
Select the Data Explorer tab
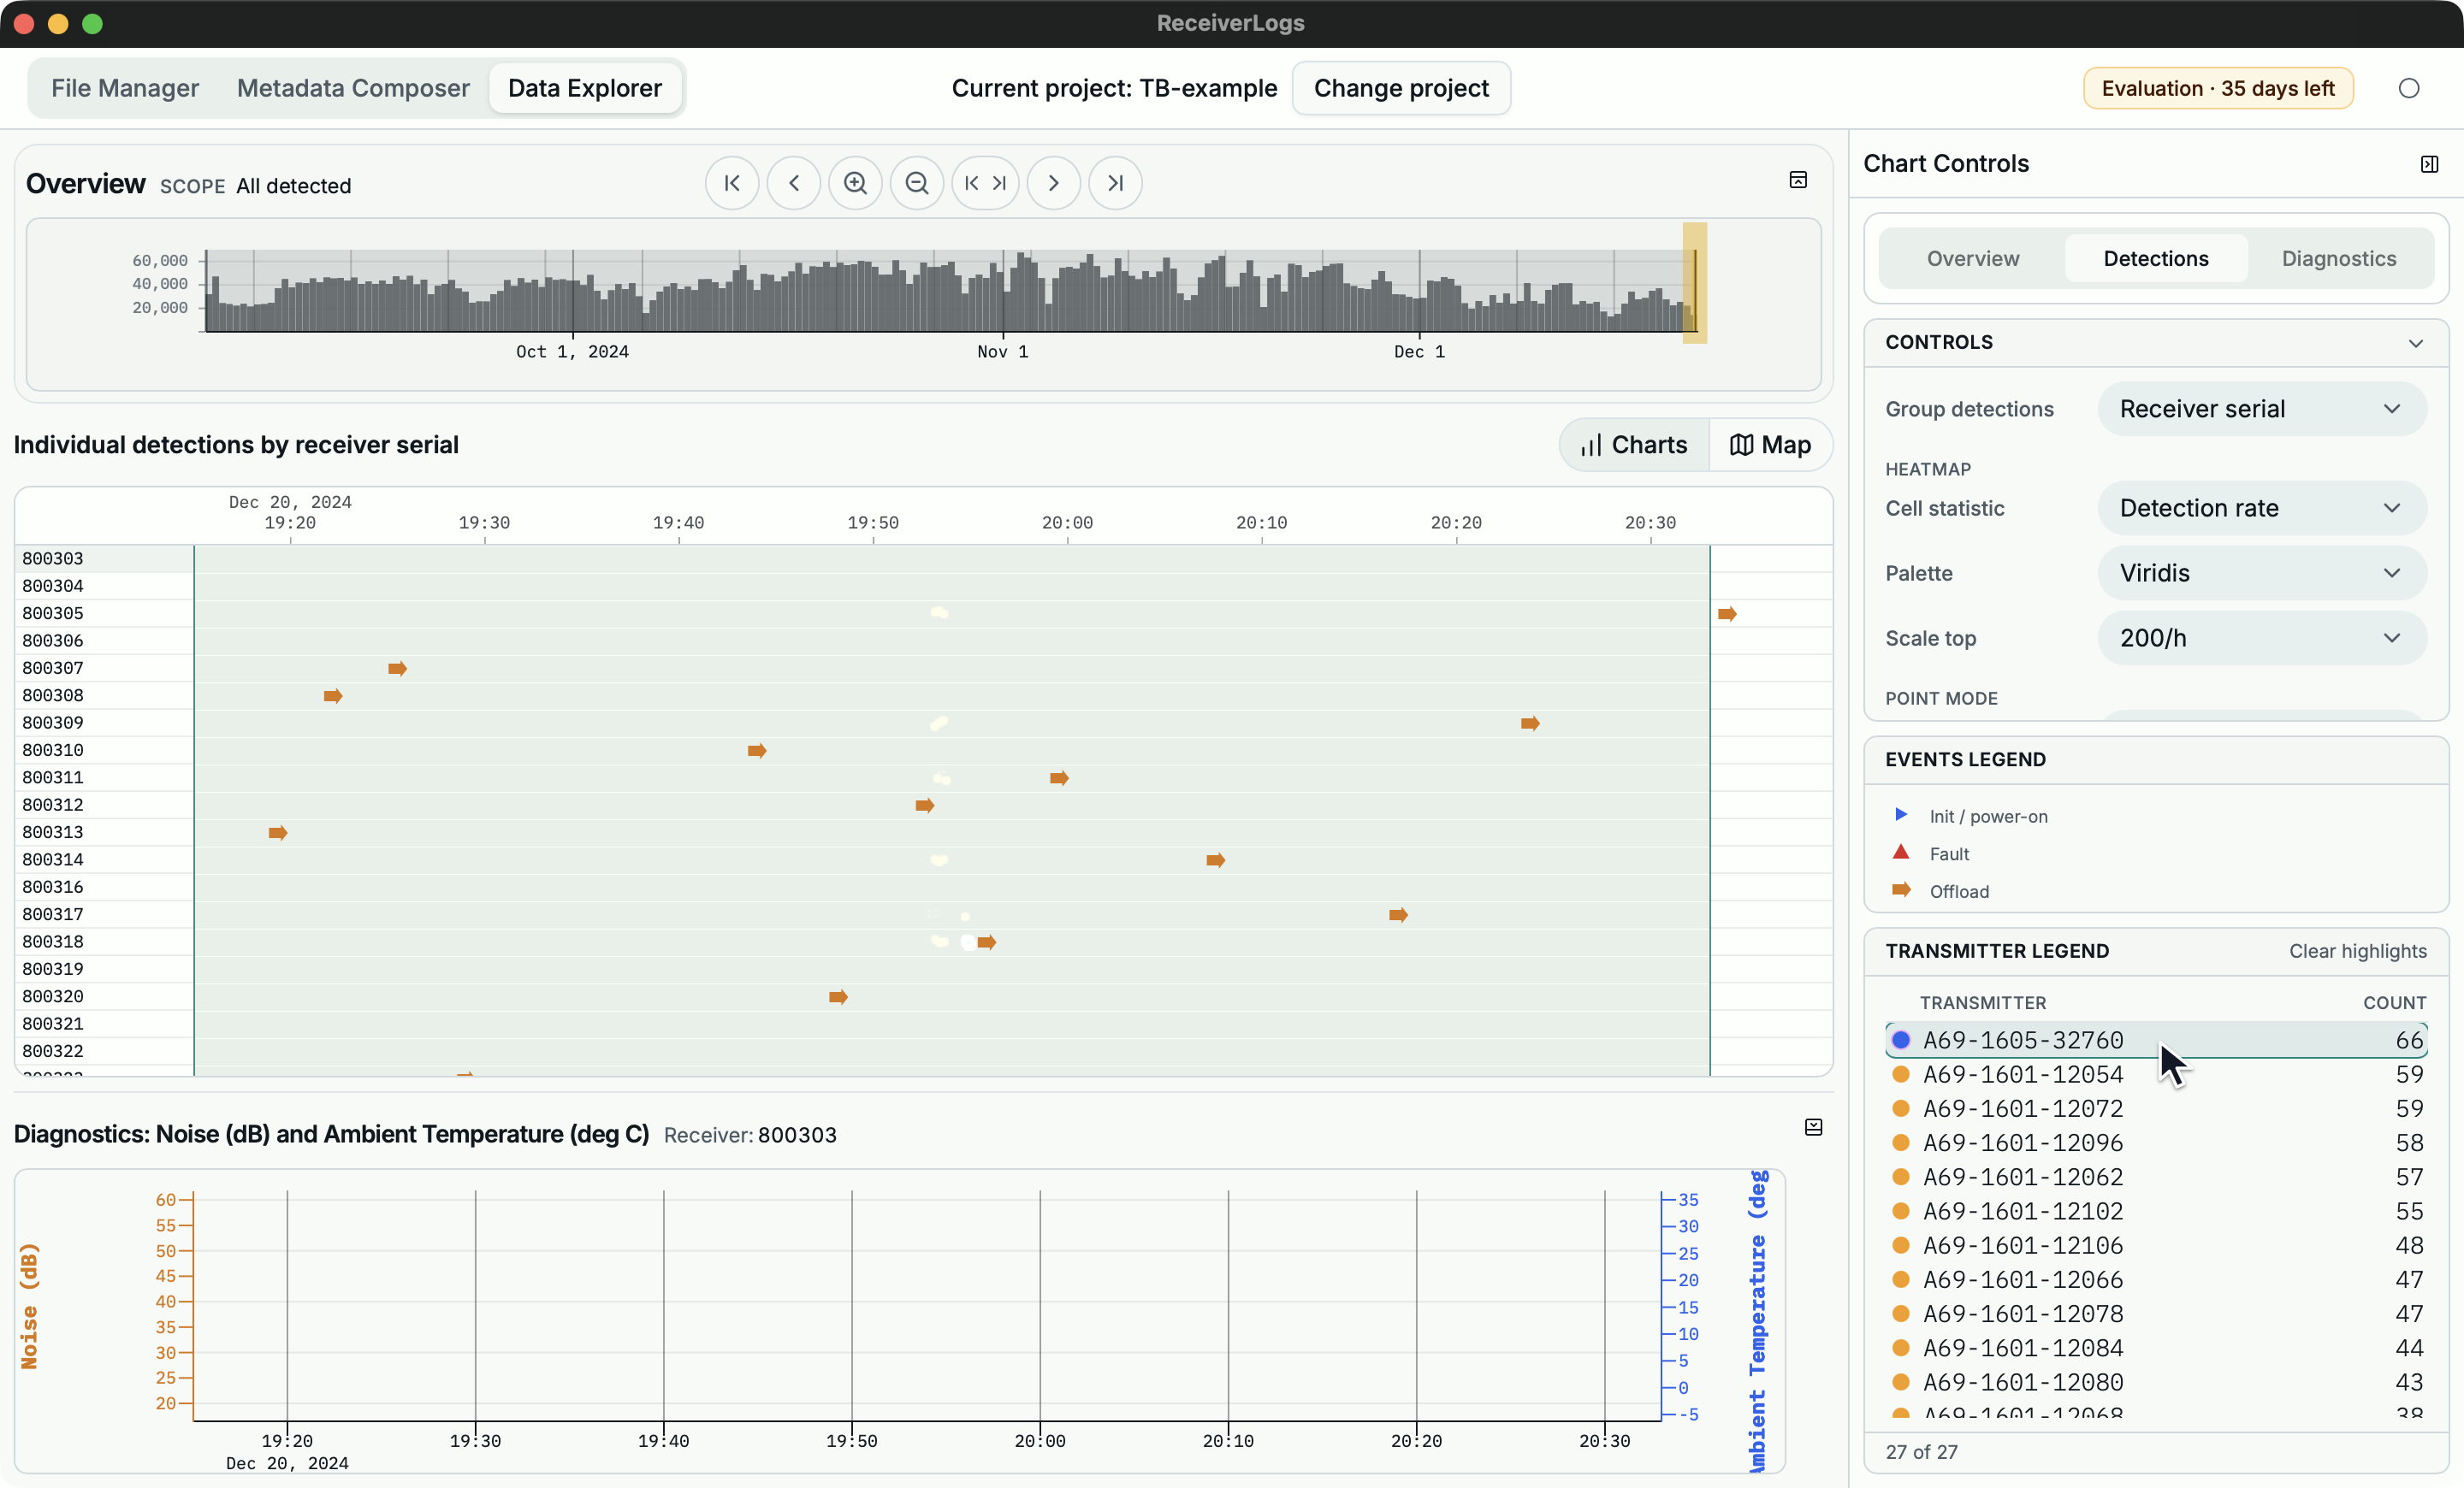coord(585,88)
